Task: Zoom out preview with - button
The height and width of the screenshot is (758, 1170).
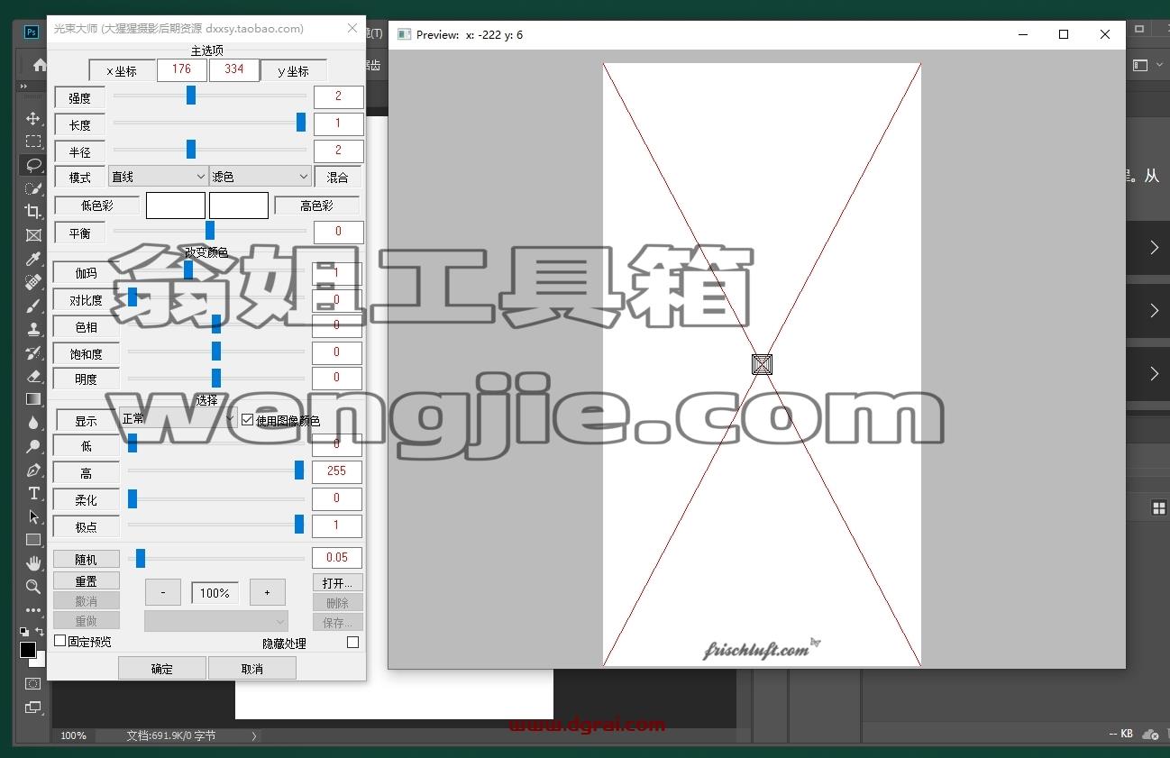Action: [162, 592]
